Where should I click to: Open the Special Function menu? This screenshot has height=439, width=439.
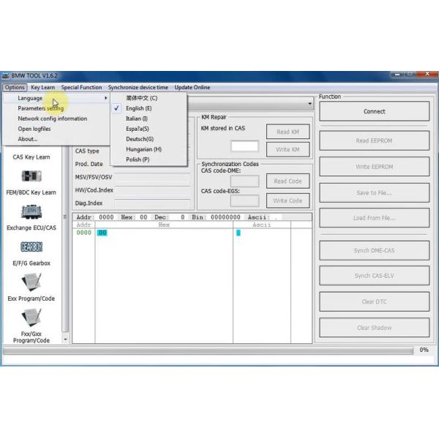pyautogui.click(x=81, y=88)
